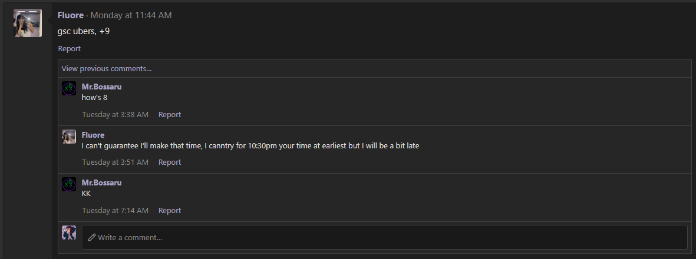
Task: Click the Tuesday at 7:14 AM timestamp
Action: tap(115, 211)
